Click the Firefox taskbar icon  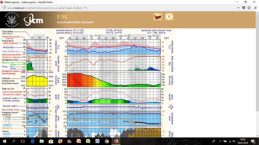tap(116, 141)
